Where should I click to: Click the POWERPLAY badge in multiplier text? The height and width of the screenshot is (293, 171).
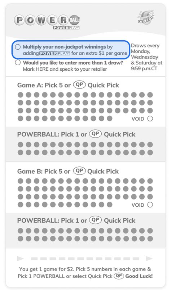(54, 53)
